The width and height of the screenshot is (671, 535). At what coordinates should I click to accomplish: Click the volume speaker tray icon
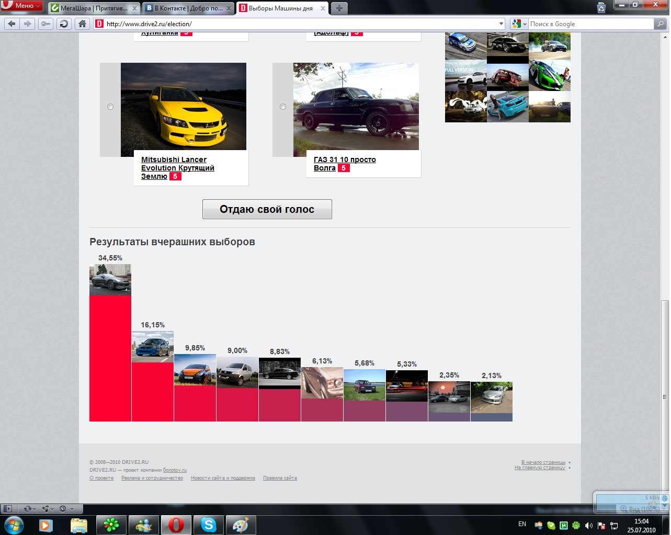click(589, 525)
